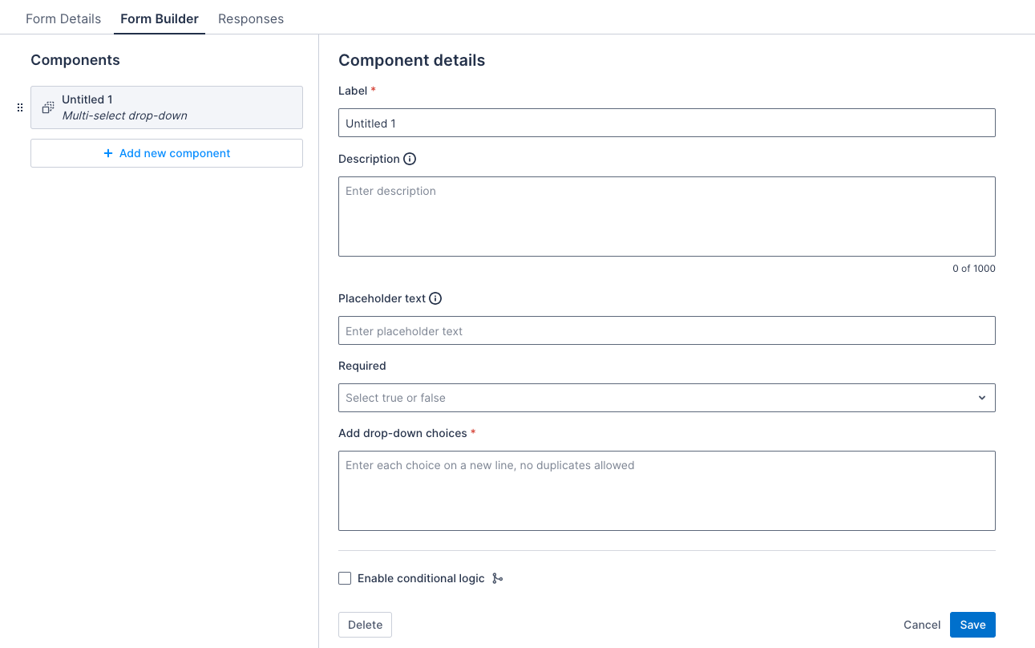Check the Enable conditional logic option

pyautogui.click(x=345, y=577)
